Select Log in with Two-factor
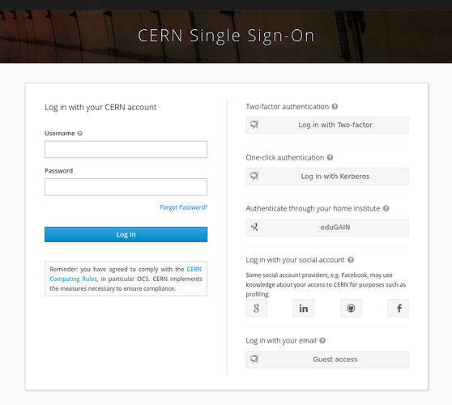 pyautogui.click(x=327, y=125)
